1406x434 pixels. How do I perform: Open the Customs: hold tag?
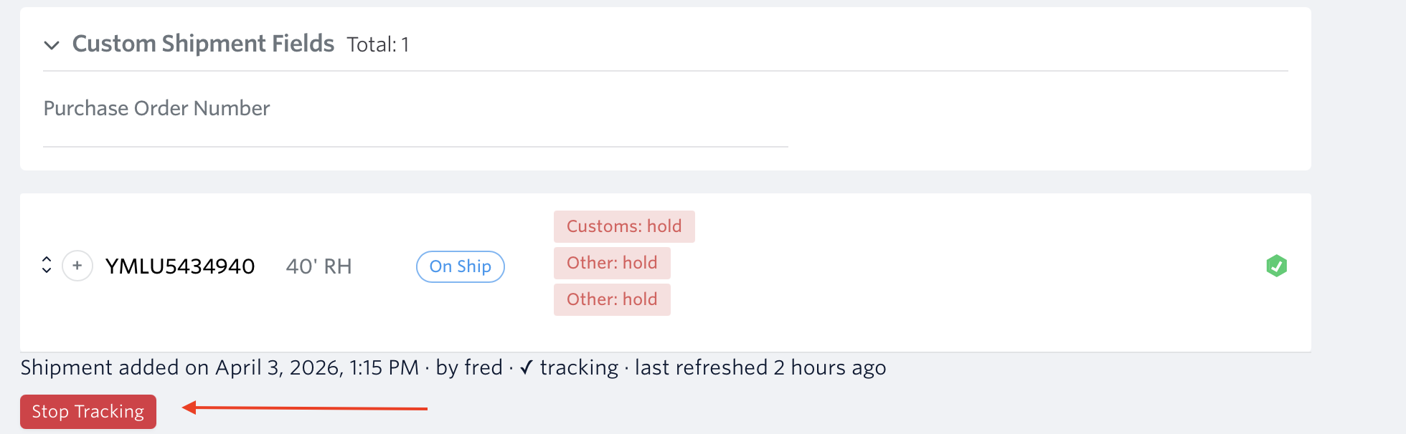coord(623,226)
